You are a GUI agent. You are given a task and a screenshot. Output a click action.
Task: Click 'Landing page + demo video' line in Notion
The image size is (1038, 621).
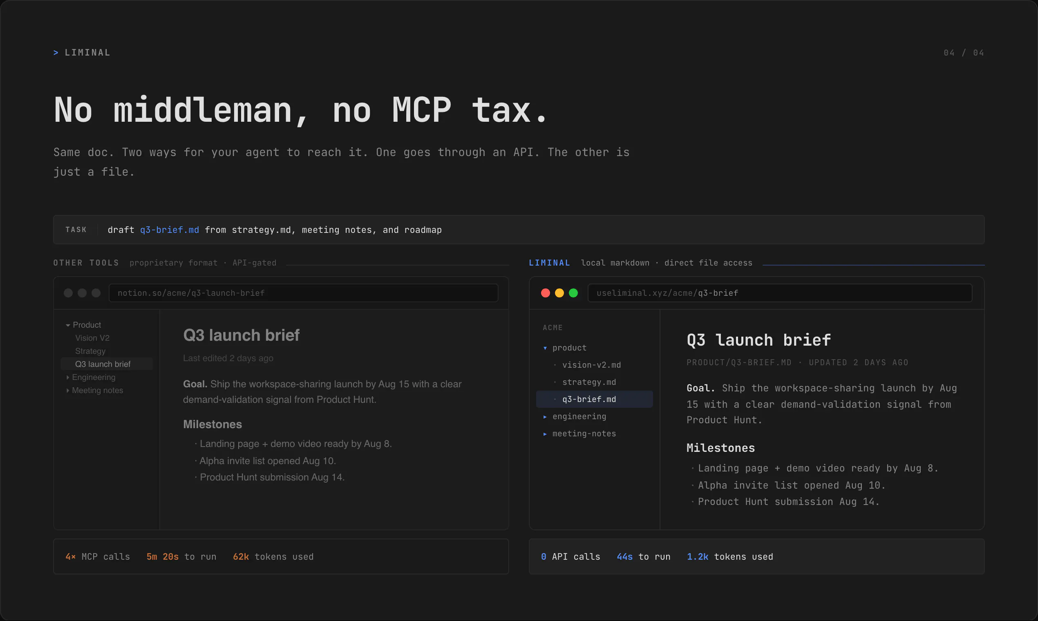(x=295, y=444)
